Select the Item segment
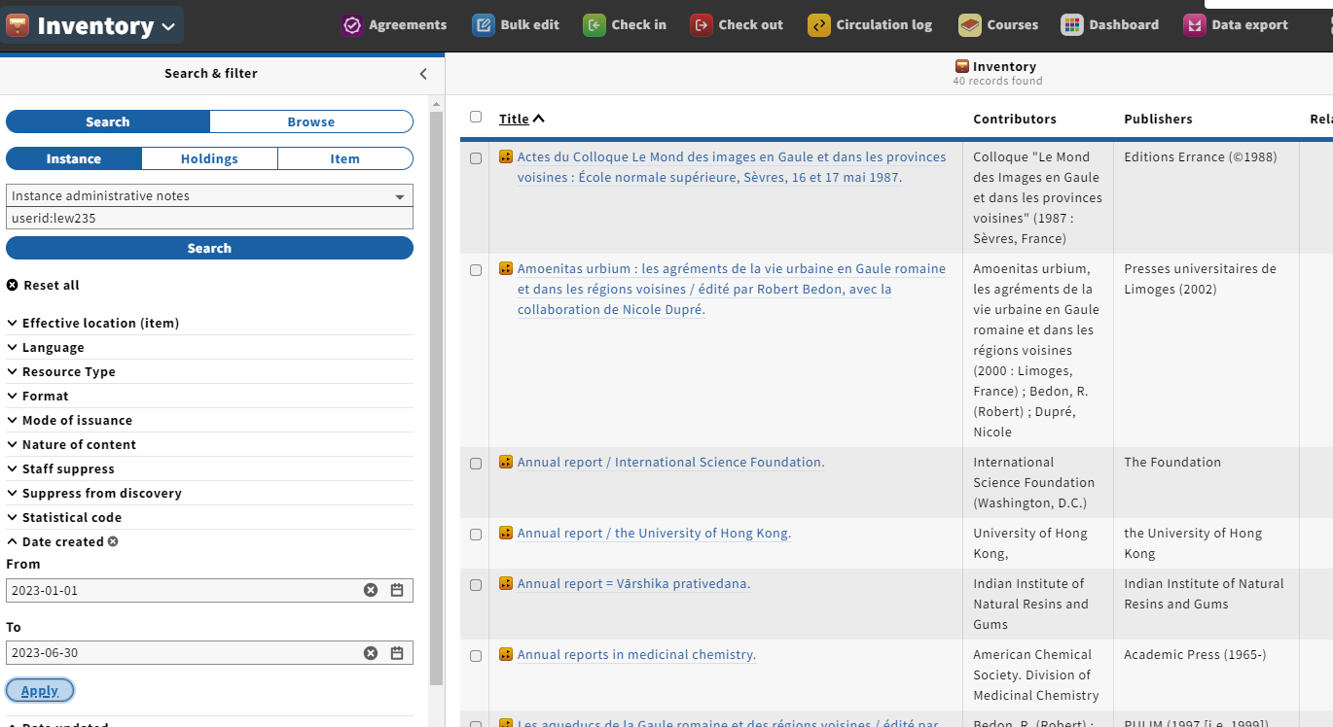The height and width of the screenshot is (727, 1333). pyautogui.click(x=345, y=158)
